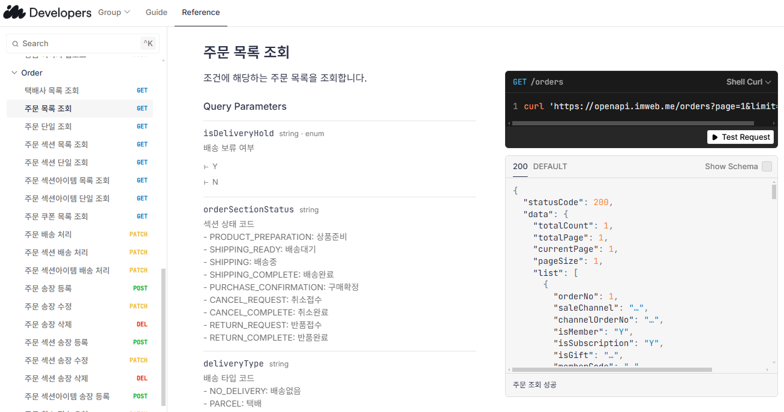This screenshot has width=784, height=412.
Task: Open 주문 송장 등록 POST entry
Action: click(80, 288)
